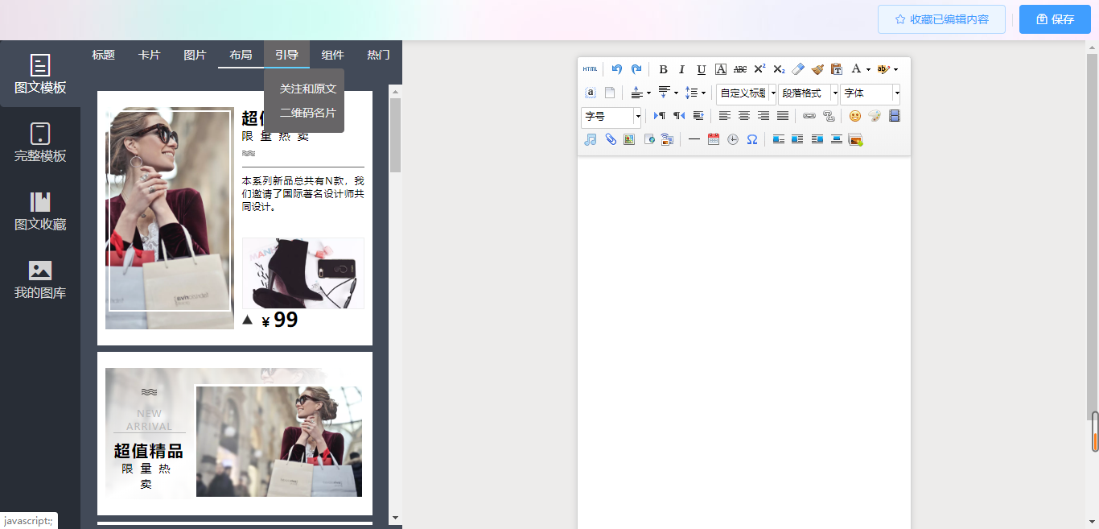Toggle bold formatting

point(663,69)
